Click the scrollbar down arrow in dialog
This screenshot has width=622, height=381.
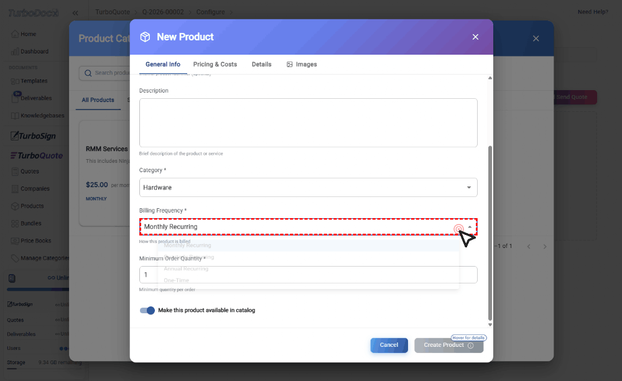click(490, 324)
